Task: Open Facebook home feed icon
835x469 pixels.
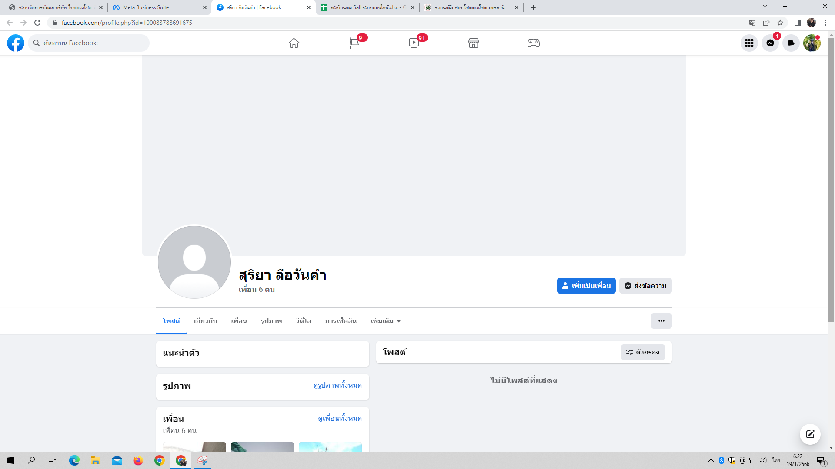Action: click(x=294, y=43)
